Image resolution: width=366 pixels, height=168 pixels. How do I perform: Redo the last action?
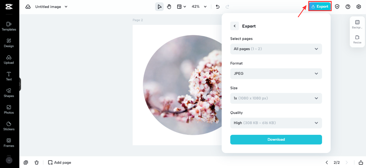click(x=228, y=7)
